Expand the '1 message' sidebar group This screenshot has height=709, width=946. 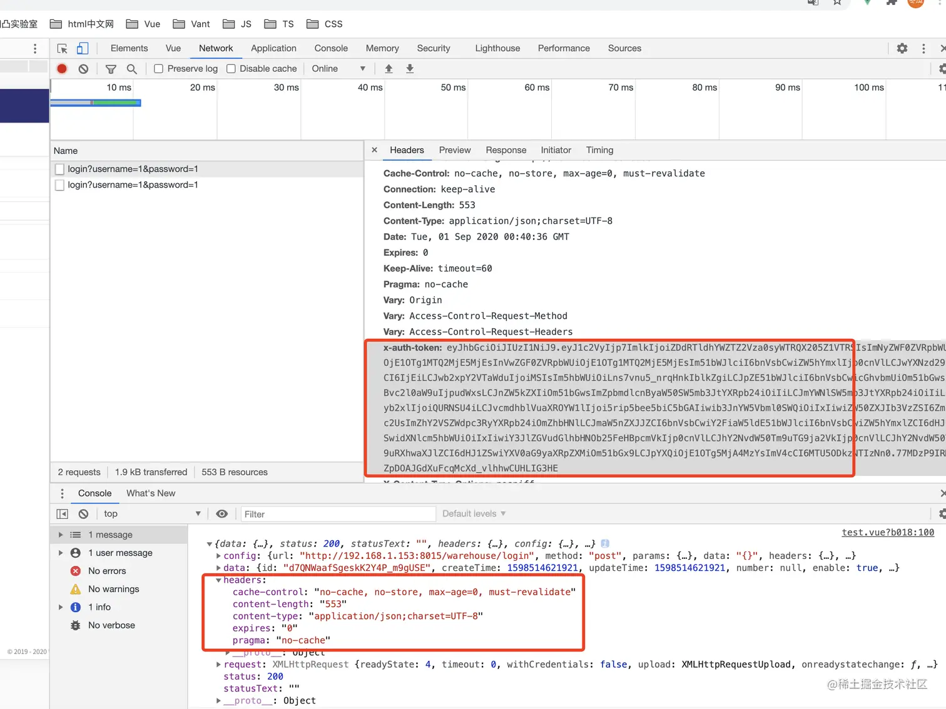pos(61,535)
